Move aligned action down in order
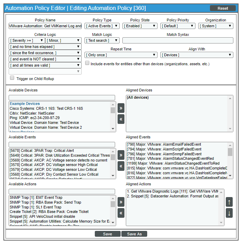 pos(229,213)
